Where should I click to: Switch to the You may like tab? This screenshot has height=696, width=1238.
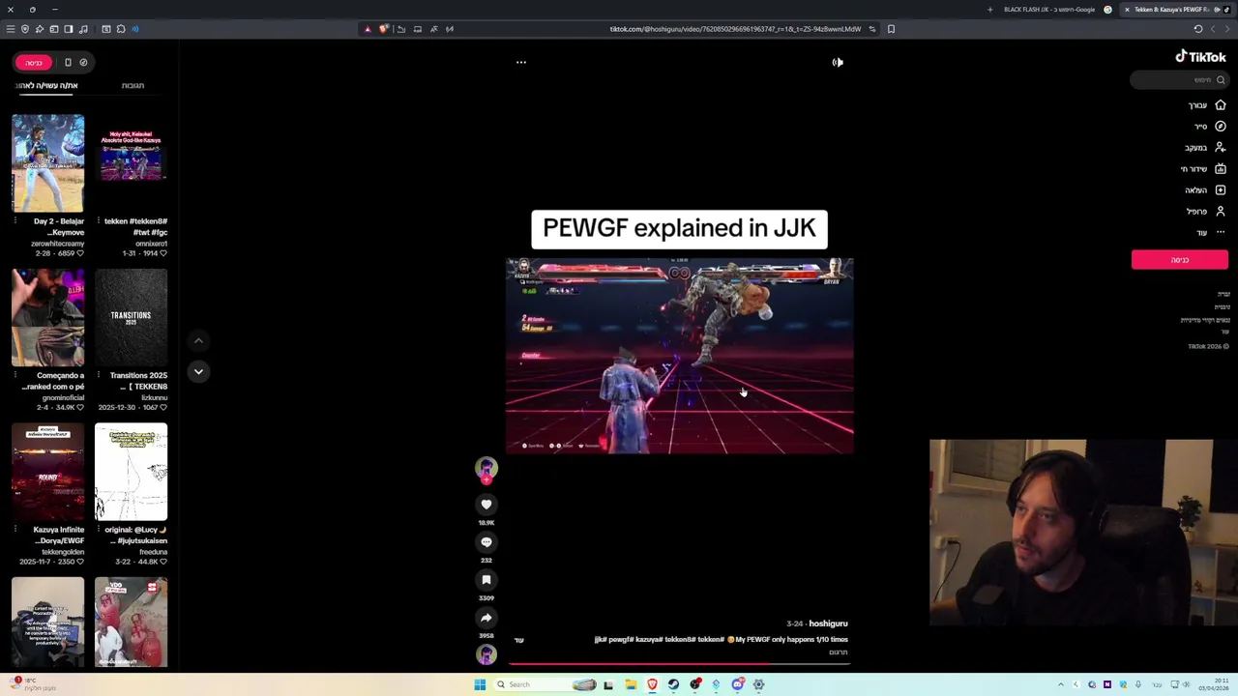[x=46, y=85]
